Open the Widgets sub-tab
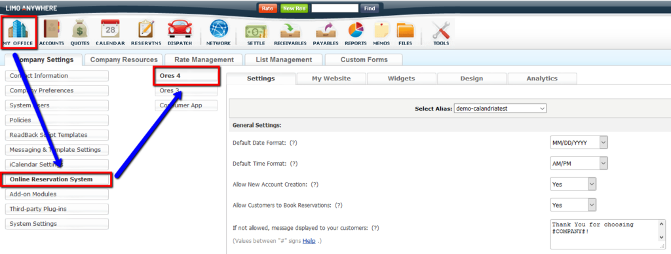671x254 pixels. (x=402, y=79)
